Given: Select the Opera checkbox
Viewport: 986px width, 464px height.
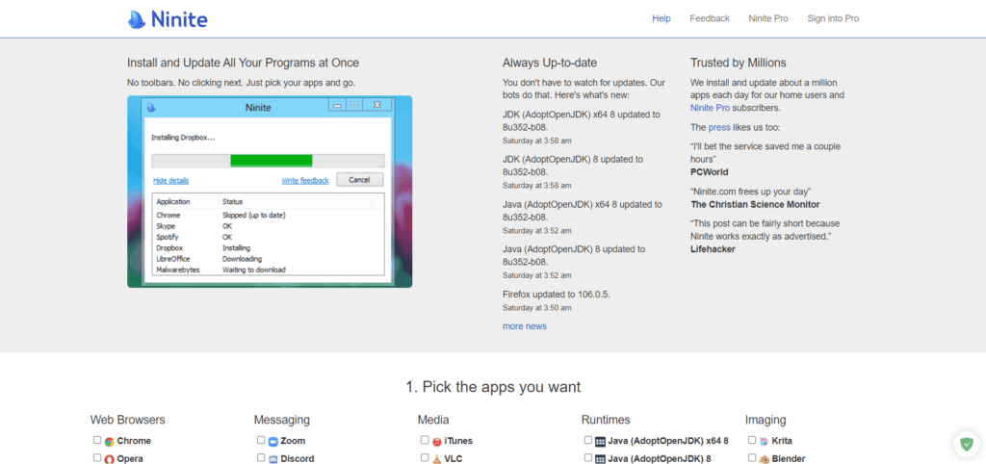Looking at the screenshot, I should (97, 458).
